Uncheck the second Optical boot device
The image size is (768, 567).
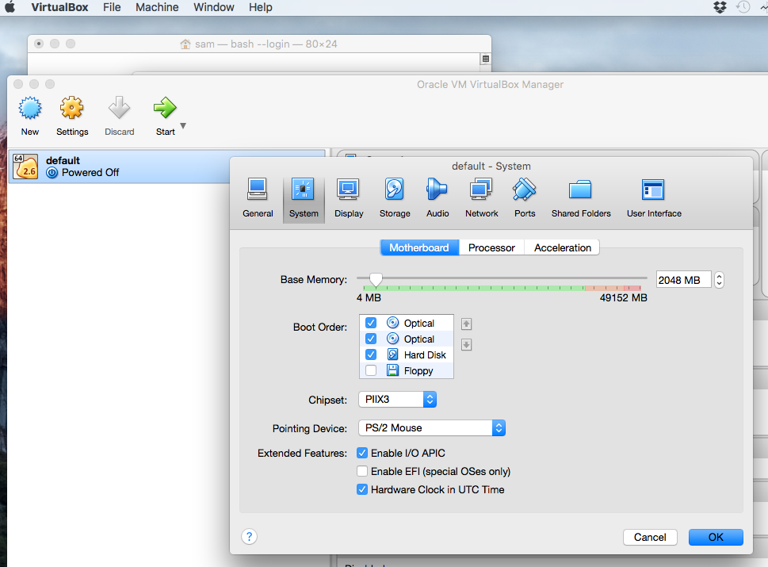coord(371,339)
